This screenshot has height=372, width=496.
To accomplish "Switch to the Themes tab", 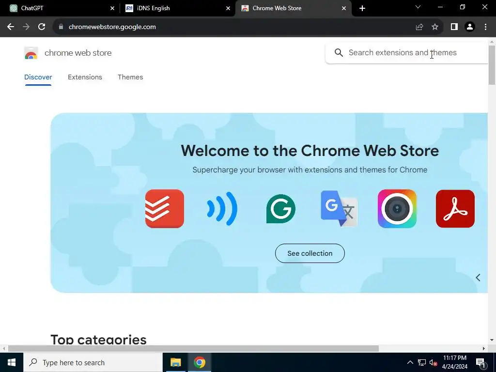I will click(x=130, y=77).
